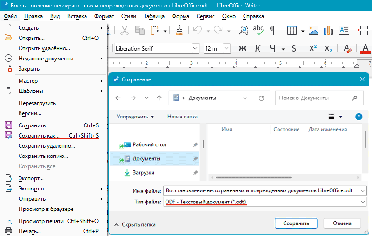Expand the 12 пт font size list
The image size is (372, 236).
point(226,49)
